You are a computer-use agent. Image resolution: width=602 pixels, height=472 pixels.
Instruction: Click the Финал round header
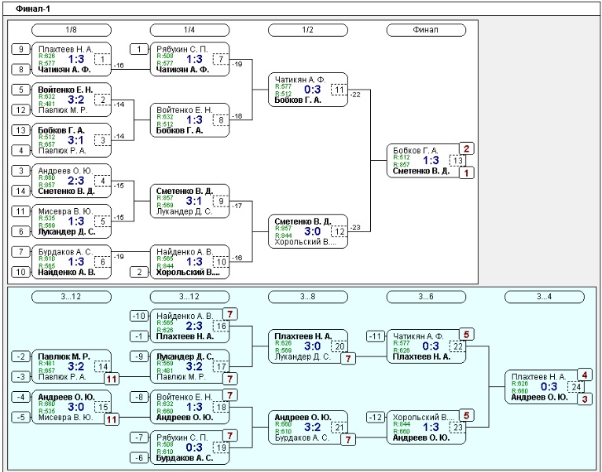click(x=426, y=30)
